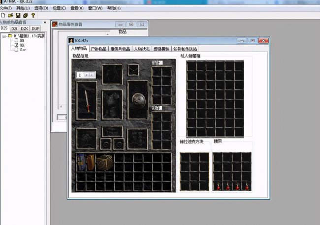Open the 选项(O) menu

coord(41,8)
